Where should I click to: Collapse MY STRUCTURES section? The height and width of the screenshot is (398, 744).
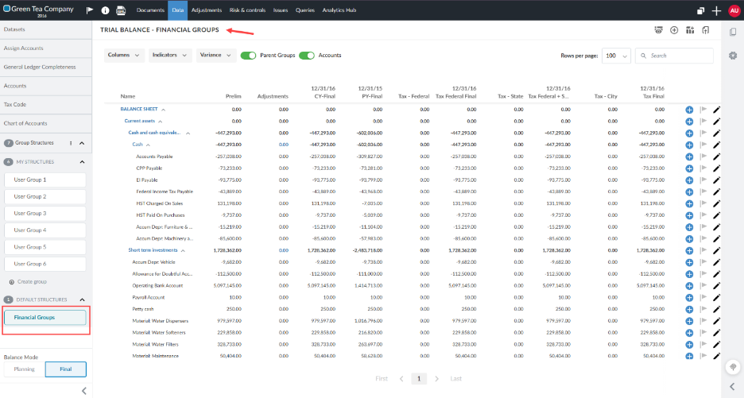82,162
